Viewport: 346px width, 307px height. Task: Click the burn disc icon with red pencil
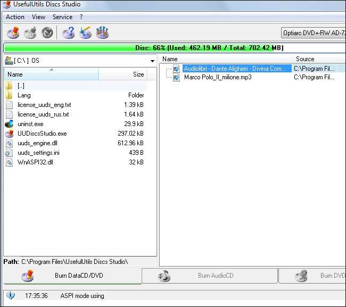[13, 33]
